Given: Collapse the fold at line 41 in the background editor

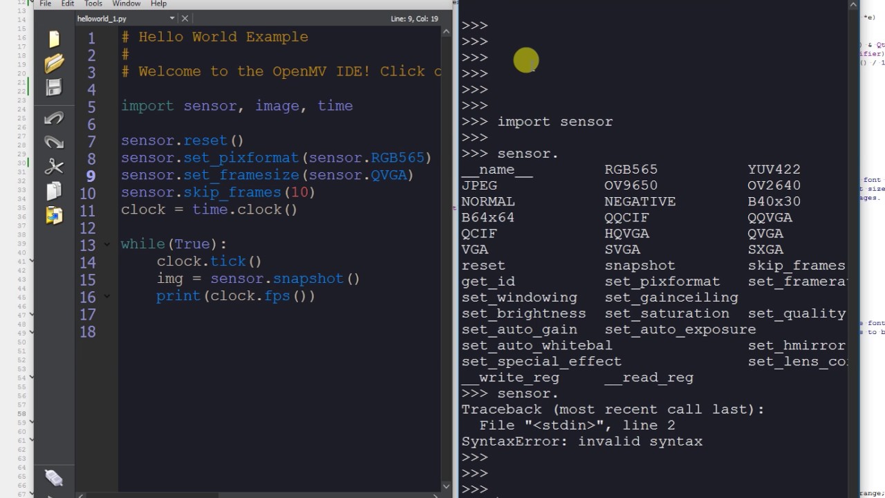Looking at the screenshot, I should coord(32,261).
